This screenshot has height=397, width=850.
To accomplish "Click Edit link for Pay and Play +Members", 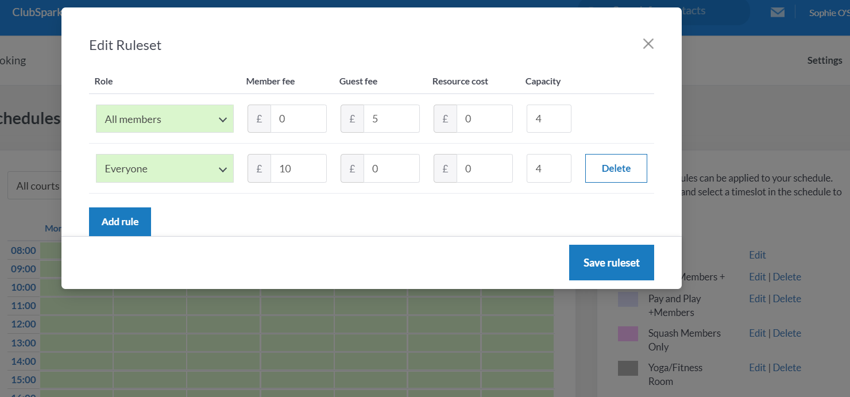I will [x=757, y=299].
